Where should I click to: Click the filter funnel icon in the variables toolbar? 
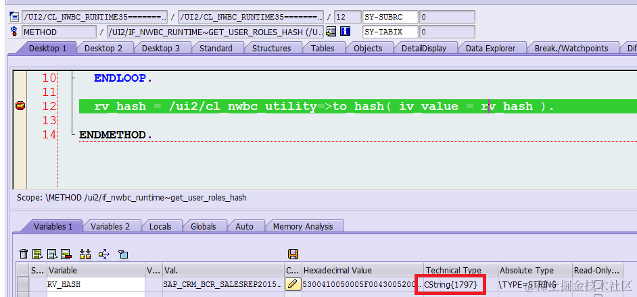click(123, 254)
